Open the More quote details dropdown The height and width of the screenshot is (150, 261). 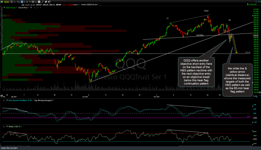[x=76, y=5]
